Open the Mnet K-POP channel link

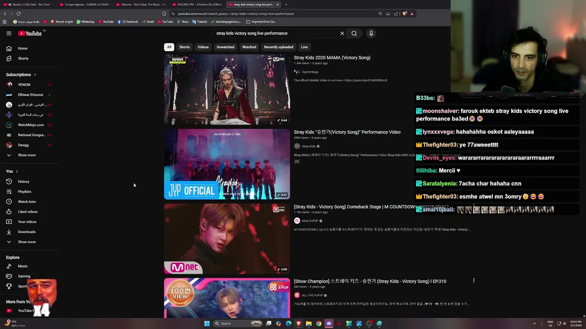(310, 221)
